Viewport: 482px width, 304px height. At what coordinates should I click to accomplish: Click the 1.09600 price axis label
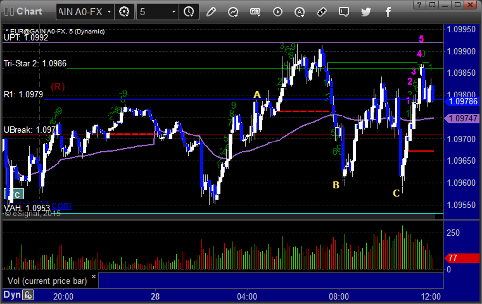click(461, 183)
